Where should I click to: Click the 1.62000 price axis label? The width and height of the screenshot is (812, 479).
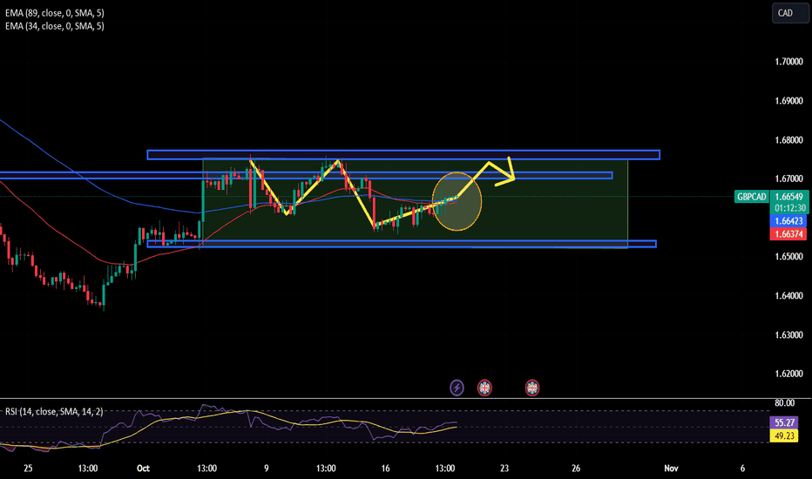tap(788, 374)
